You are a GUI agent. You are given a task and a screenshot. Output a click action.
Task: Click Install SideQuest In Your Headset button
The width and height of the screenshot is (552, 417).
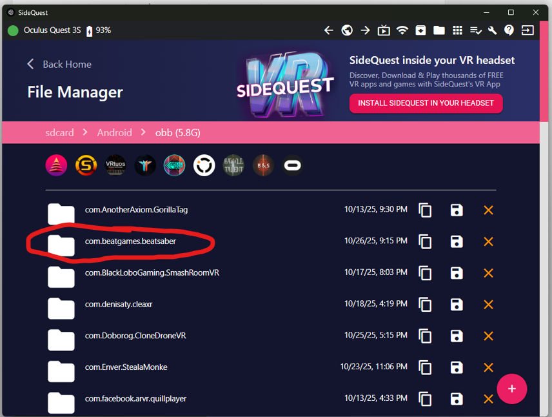(426, 103)
